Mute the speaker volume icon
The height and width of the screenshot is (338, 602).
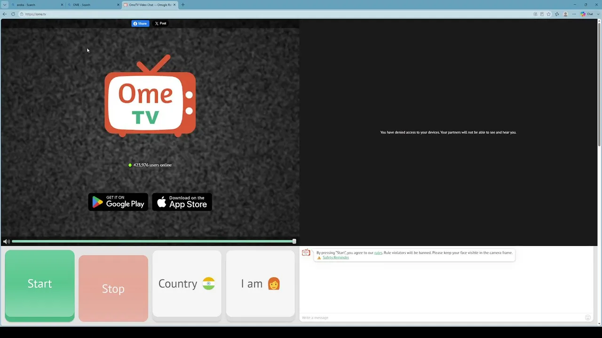point(6,241)
